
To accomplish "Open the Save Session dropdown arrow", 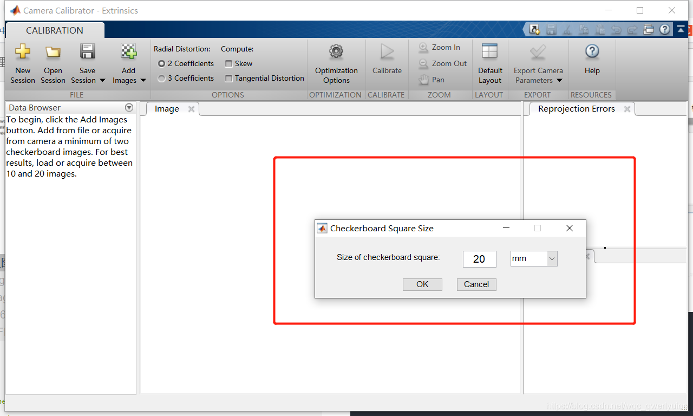I will 102,80.
